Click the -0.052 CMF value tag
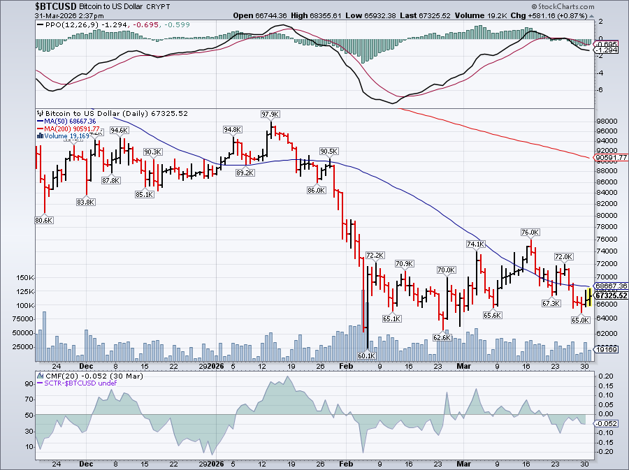629x470 pixels. pyautogui.click(x=607, y=423)
